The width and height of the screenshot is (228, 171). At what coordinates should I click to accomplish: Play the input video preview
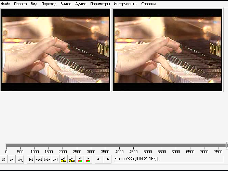pos(12,160)
